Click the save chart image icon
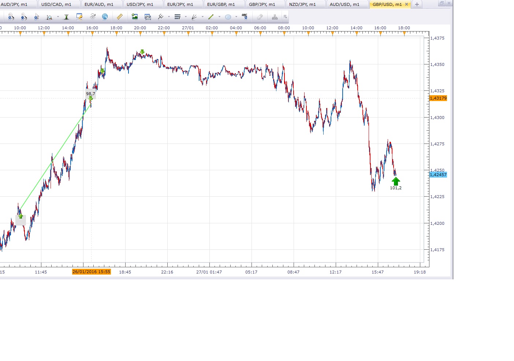 [x=135, y=17]
